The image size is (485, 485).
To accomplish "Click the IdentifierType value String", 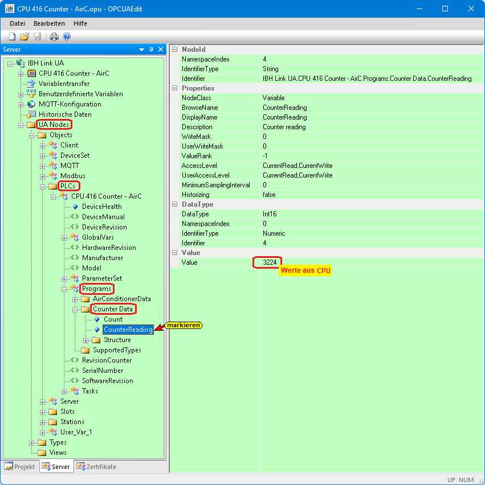I will 271,69.
